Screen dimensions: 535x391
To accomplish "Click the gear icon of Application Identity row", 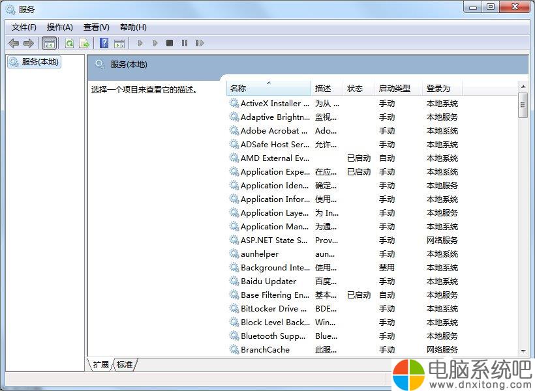I will coord(234,185).
